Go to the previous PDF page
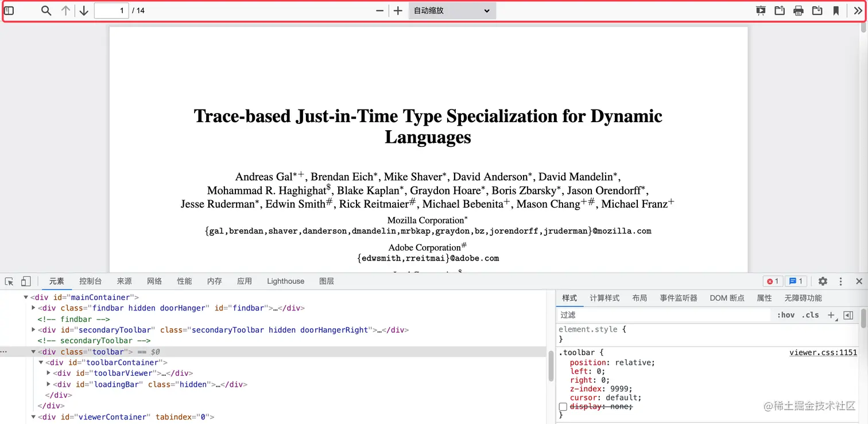The width and height of the screenshot is (868, 424). [x=65, y=10]
